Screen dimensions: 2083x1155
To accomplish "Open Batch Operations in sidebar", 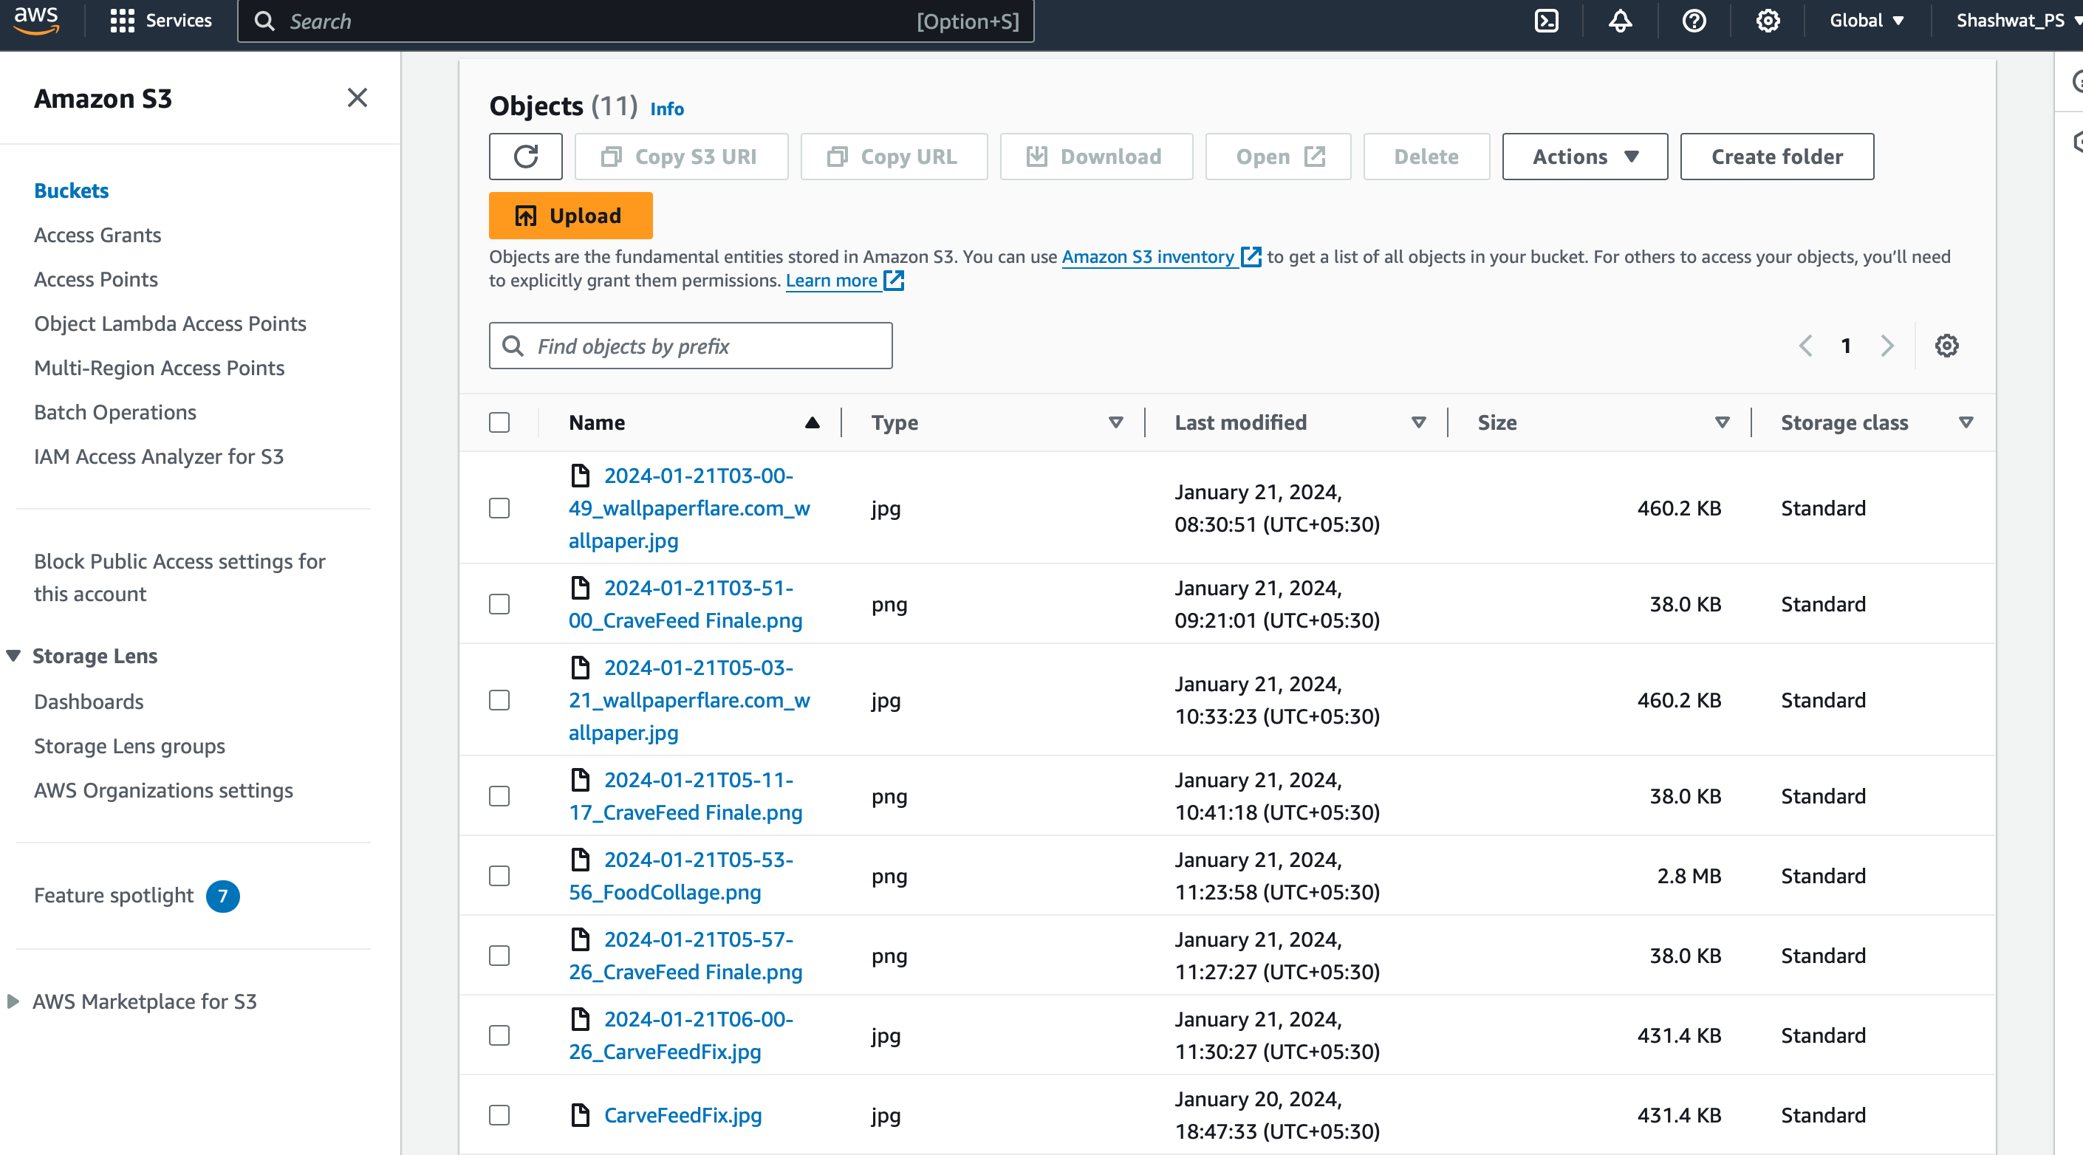I will (x=114, y=412).
